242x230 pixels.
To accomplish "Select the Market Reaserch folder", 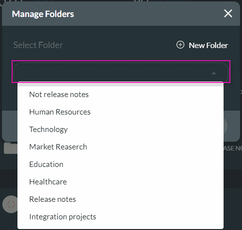I will coord(58,147).
